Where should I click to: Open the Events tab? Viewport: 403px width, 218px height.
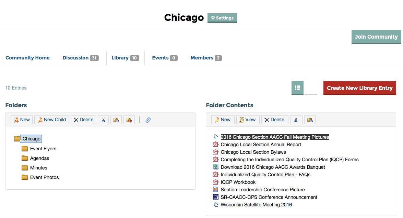pyautogui.click(x=165, y=58)
